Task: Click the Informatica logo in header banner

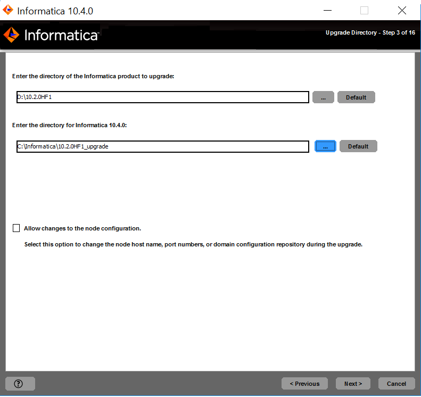Action: click(x=51, y=35)
